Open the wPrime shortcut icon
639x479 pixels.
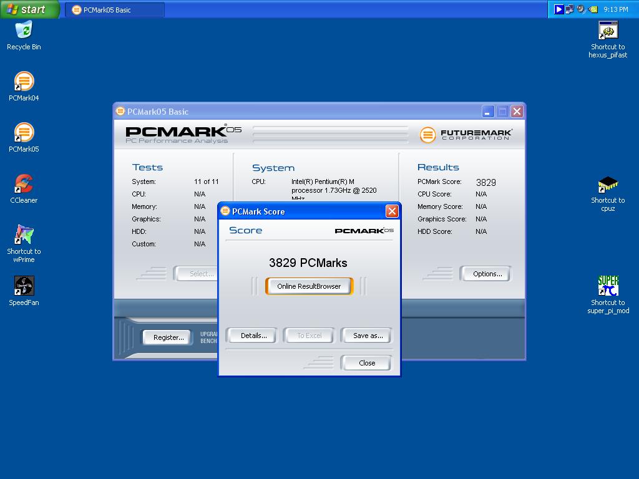[x=24, y=235]
